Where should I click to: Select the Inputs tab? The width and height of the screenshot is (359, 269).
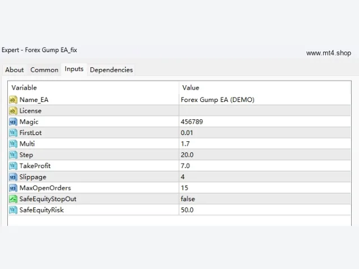(x=74, y=69)
